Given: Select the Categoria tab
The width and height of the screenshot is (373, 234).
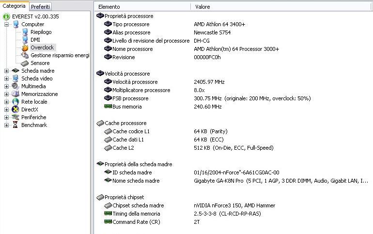Looking at the screenshot, I should [x=14, y=6].
